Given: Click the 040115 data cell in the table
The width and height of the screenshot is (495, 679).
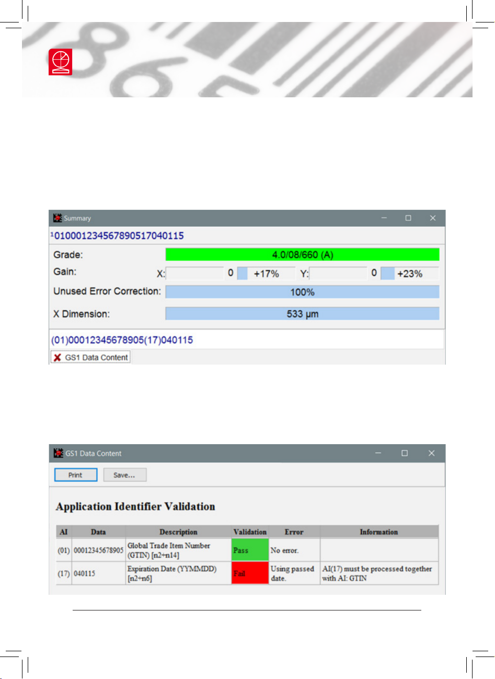Looking at the screenshot, I should tap(98, 573).
